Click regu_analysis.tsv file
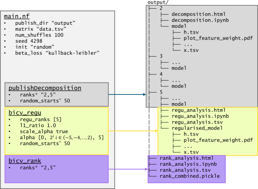Viewport: 258px width, 189px height. click(x=197, y=122)
